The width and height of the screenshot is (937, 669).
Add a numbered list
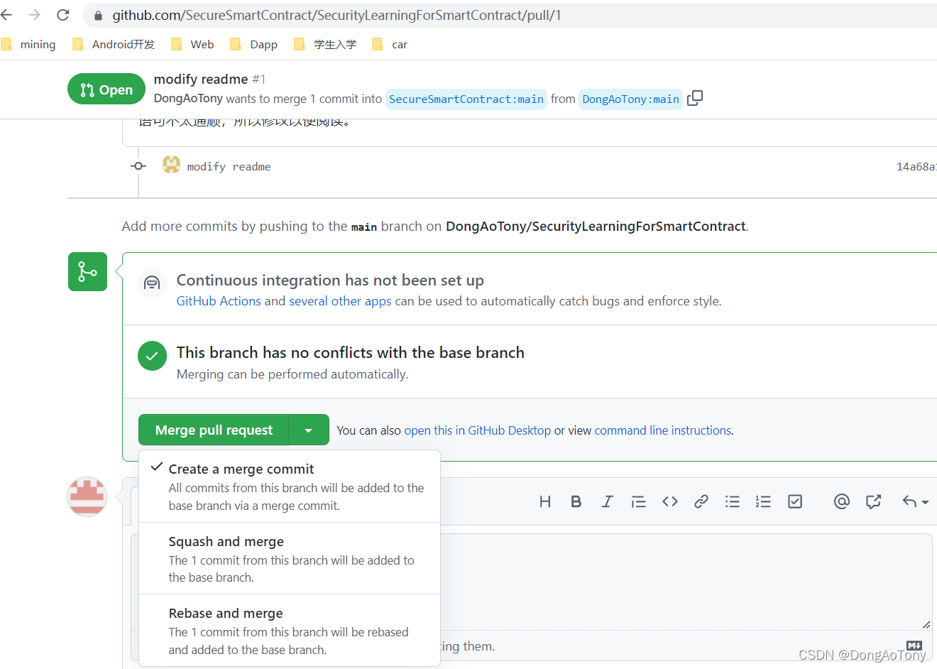point(763,501)
